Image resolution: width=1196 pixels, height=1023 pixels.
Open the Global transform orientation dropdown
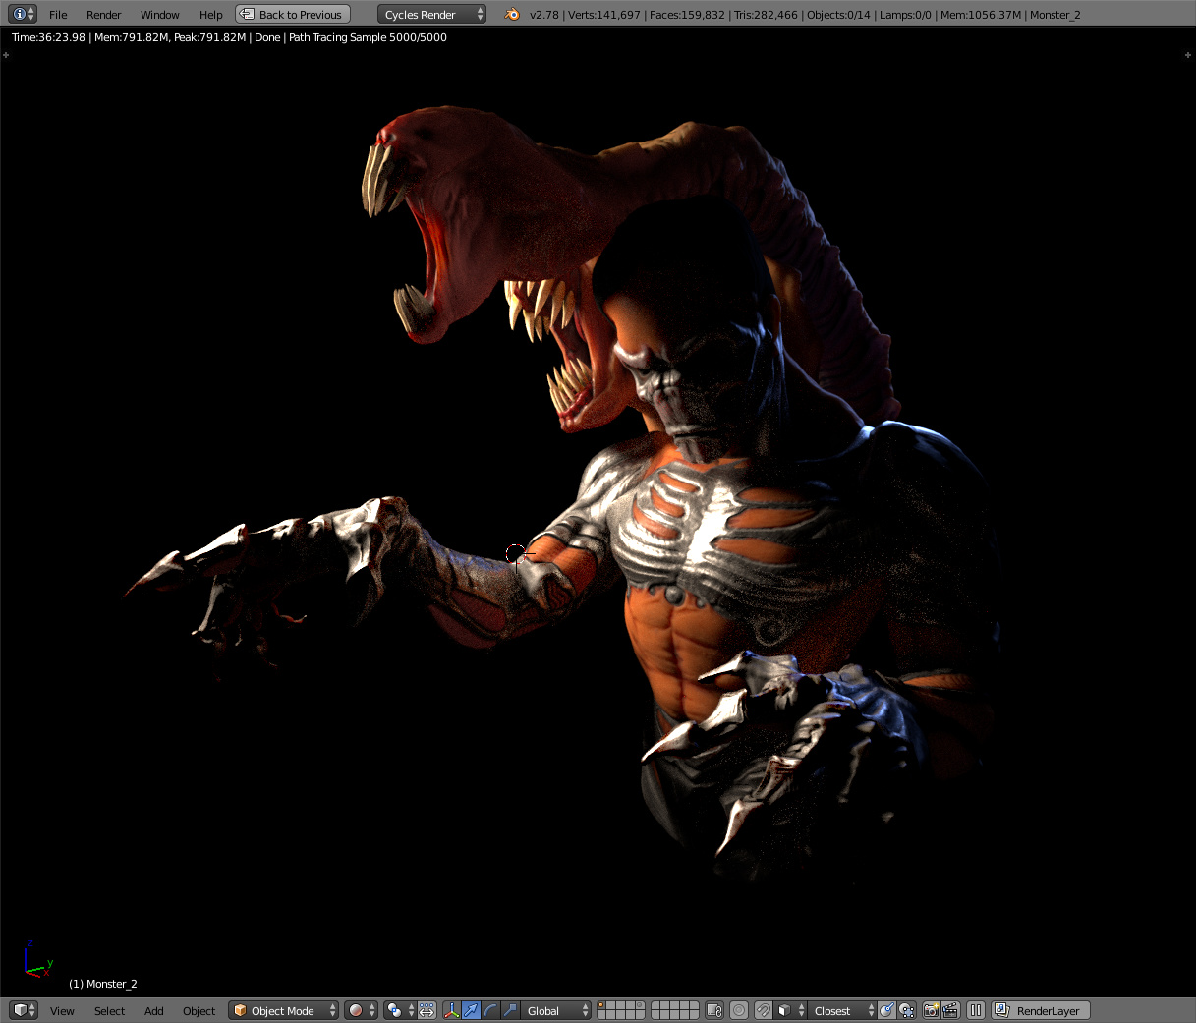coord(556,1010)
